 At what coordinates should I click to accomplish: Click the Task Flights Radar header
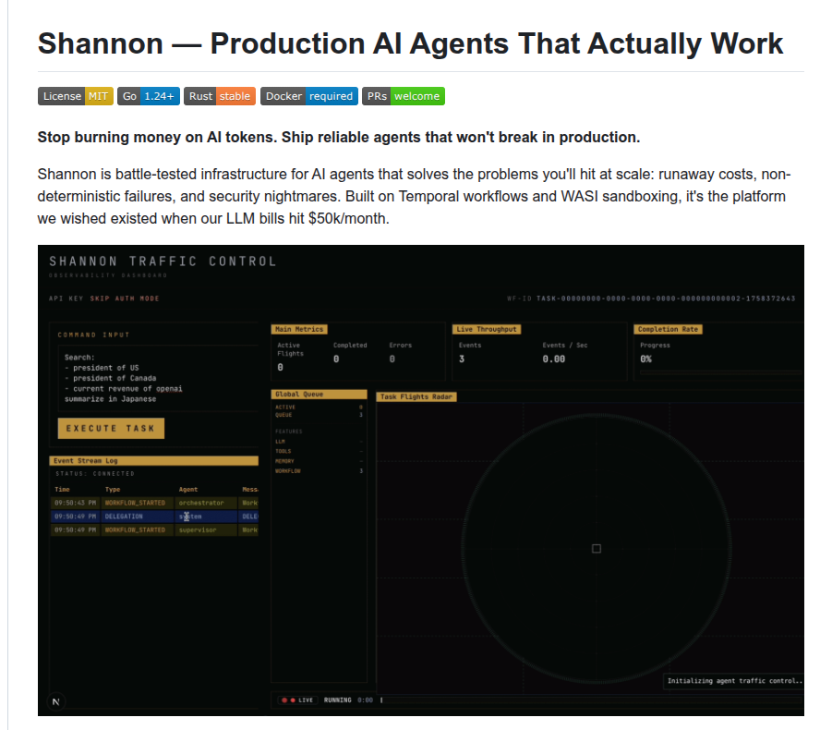coord(416,396)
